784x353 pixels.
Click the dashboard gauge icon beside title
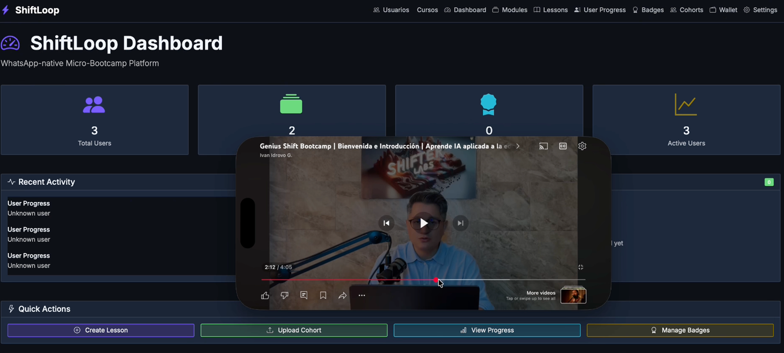(10, 43)
